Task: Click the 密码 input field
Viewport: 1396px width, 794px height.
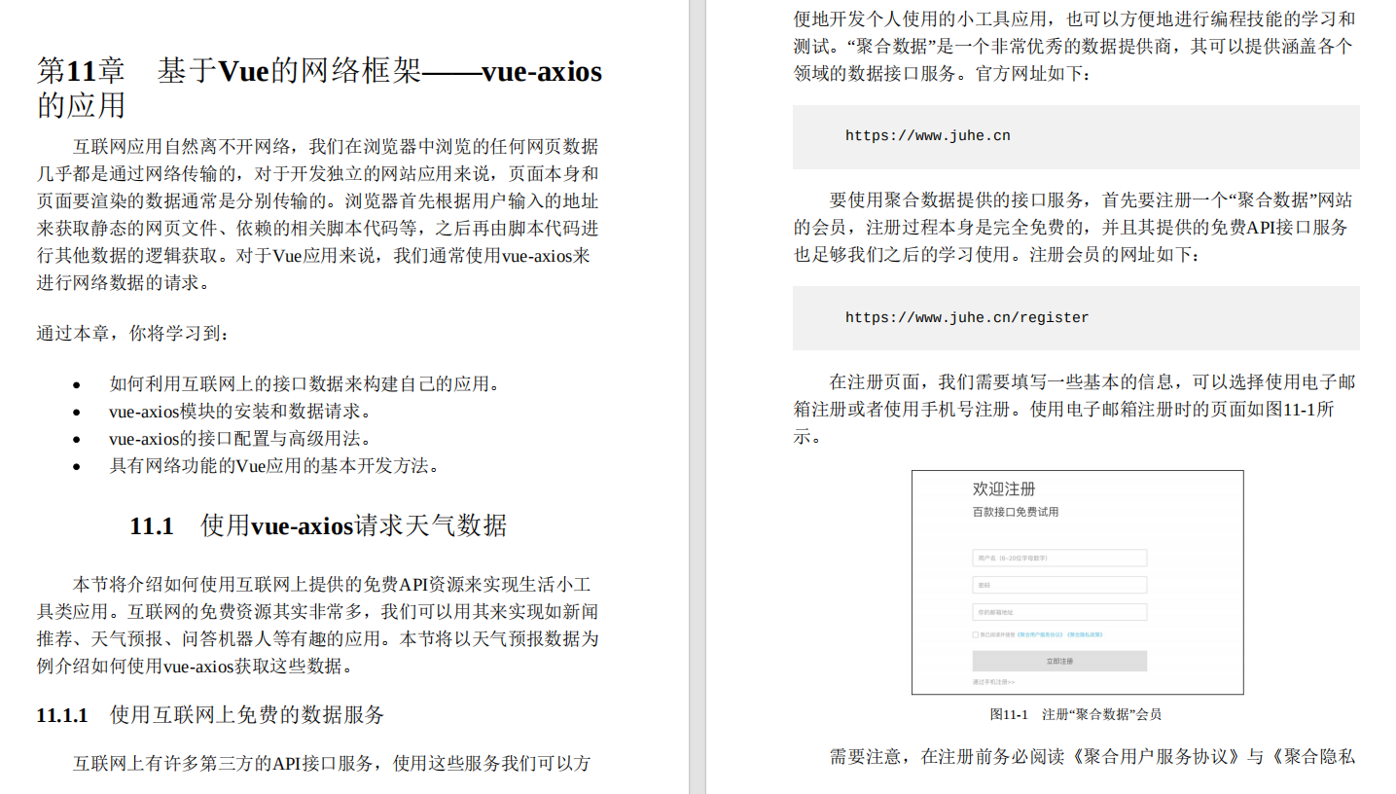Action: (1058, 585)
